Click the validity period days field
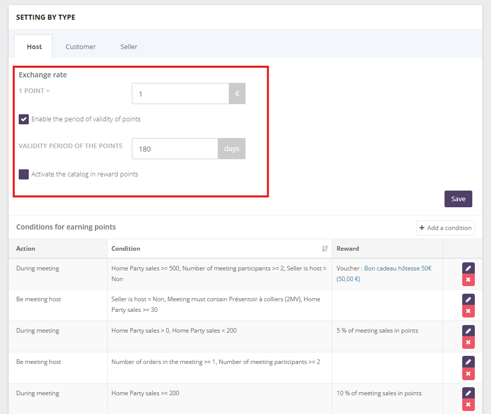Image resolution: width=491 pixels, height=414 pixels. (175, 149)
